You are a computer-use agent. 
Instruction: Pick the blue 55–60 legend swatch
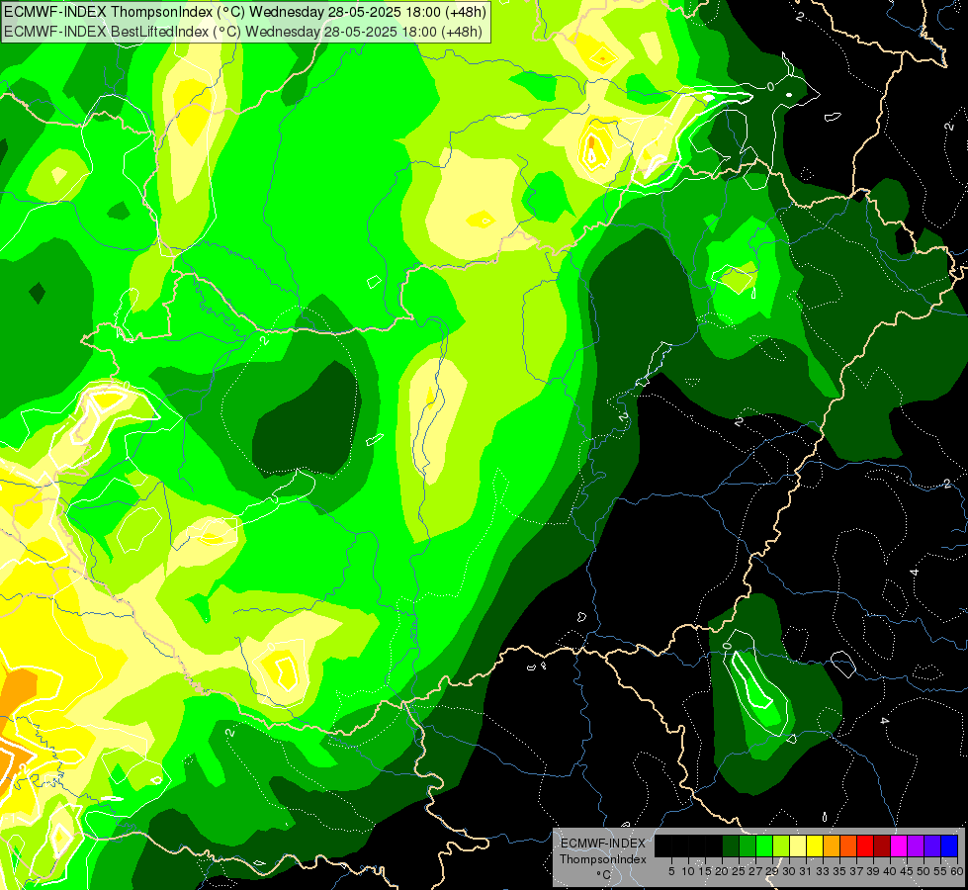[x=949, y=845]
